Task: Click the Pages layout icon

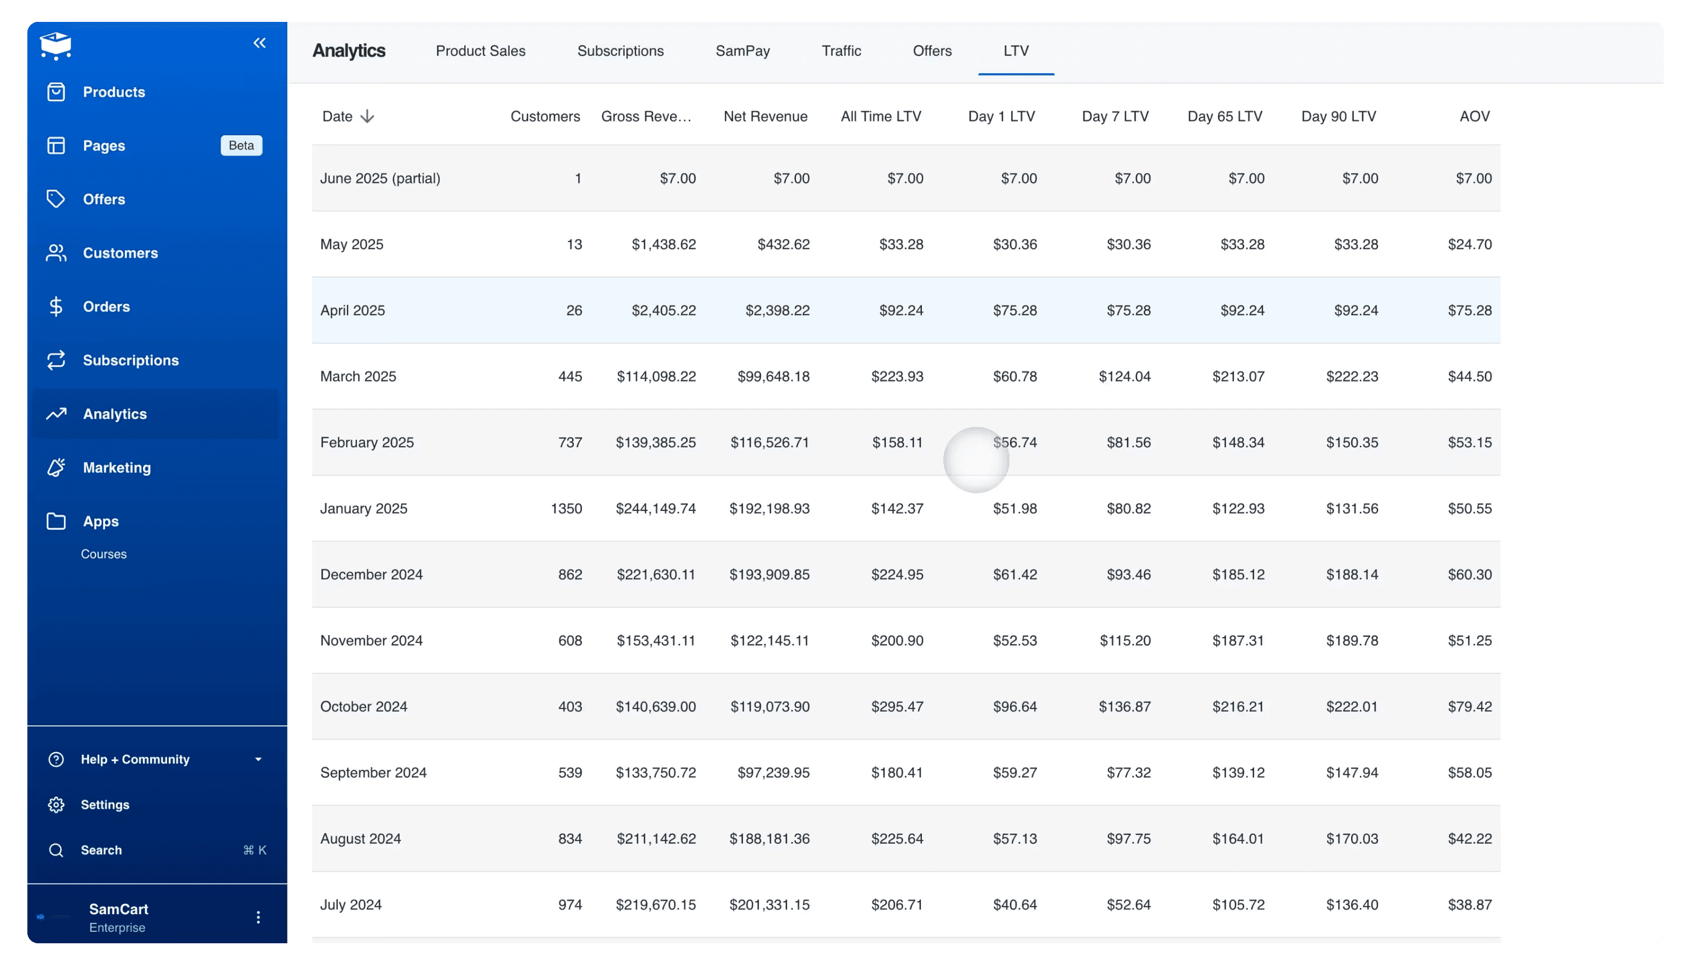Action: click(56, 146)
